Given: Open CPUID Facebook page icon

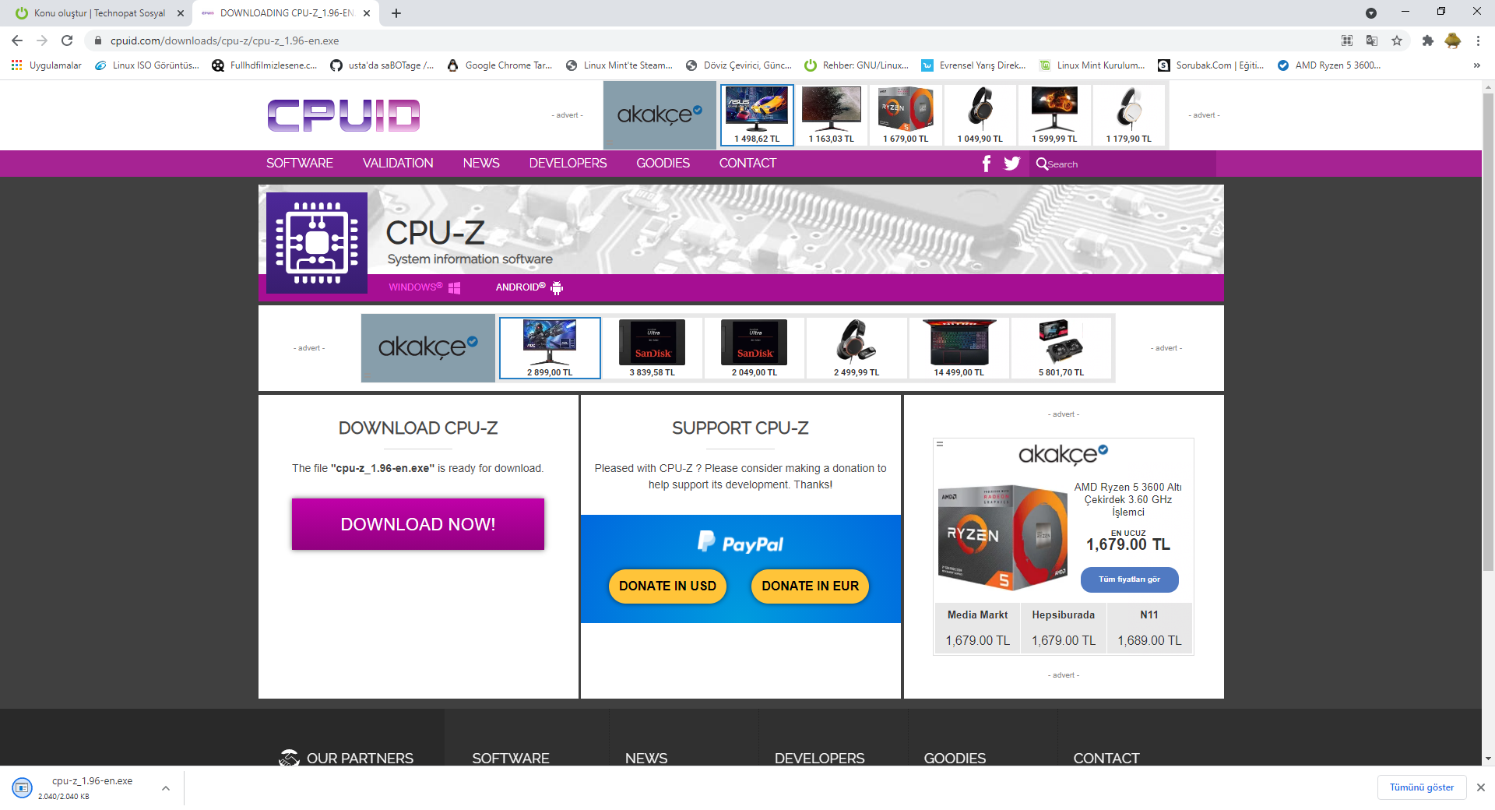Looking at the screenshot, I should (987, 164).
